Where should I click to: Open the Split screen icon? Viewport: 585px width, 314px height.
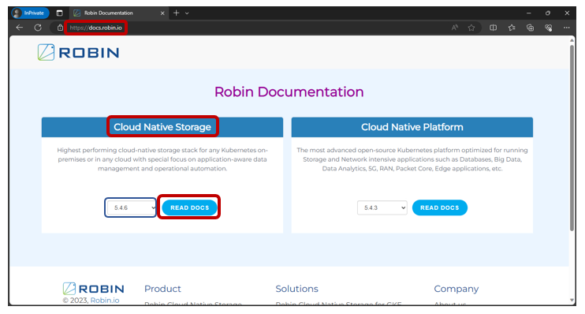(x=494, y=28)
